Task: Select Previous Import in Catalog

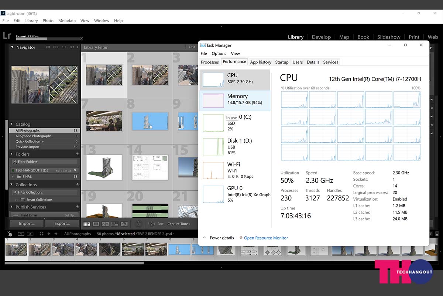Action: click(x=44, y=147)
